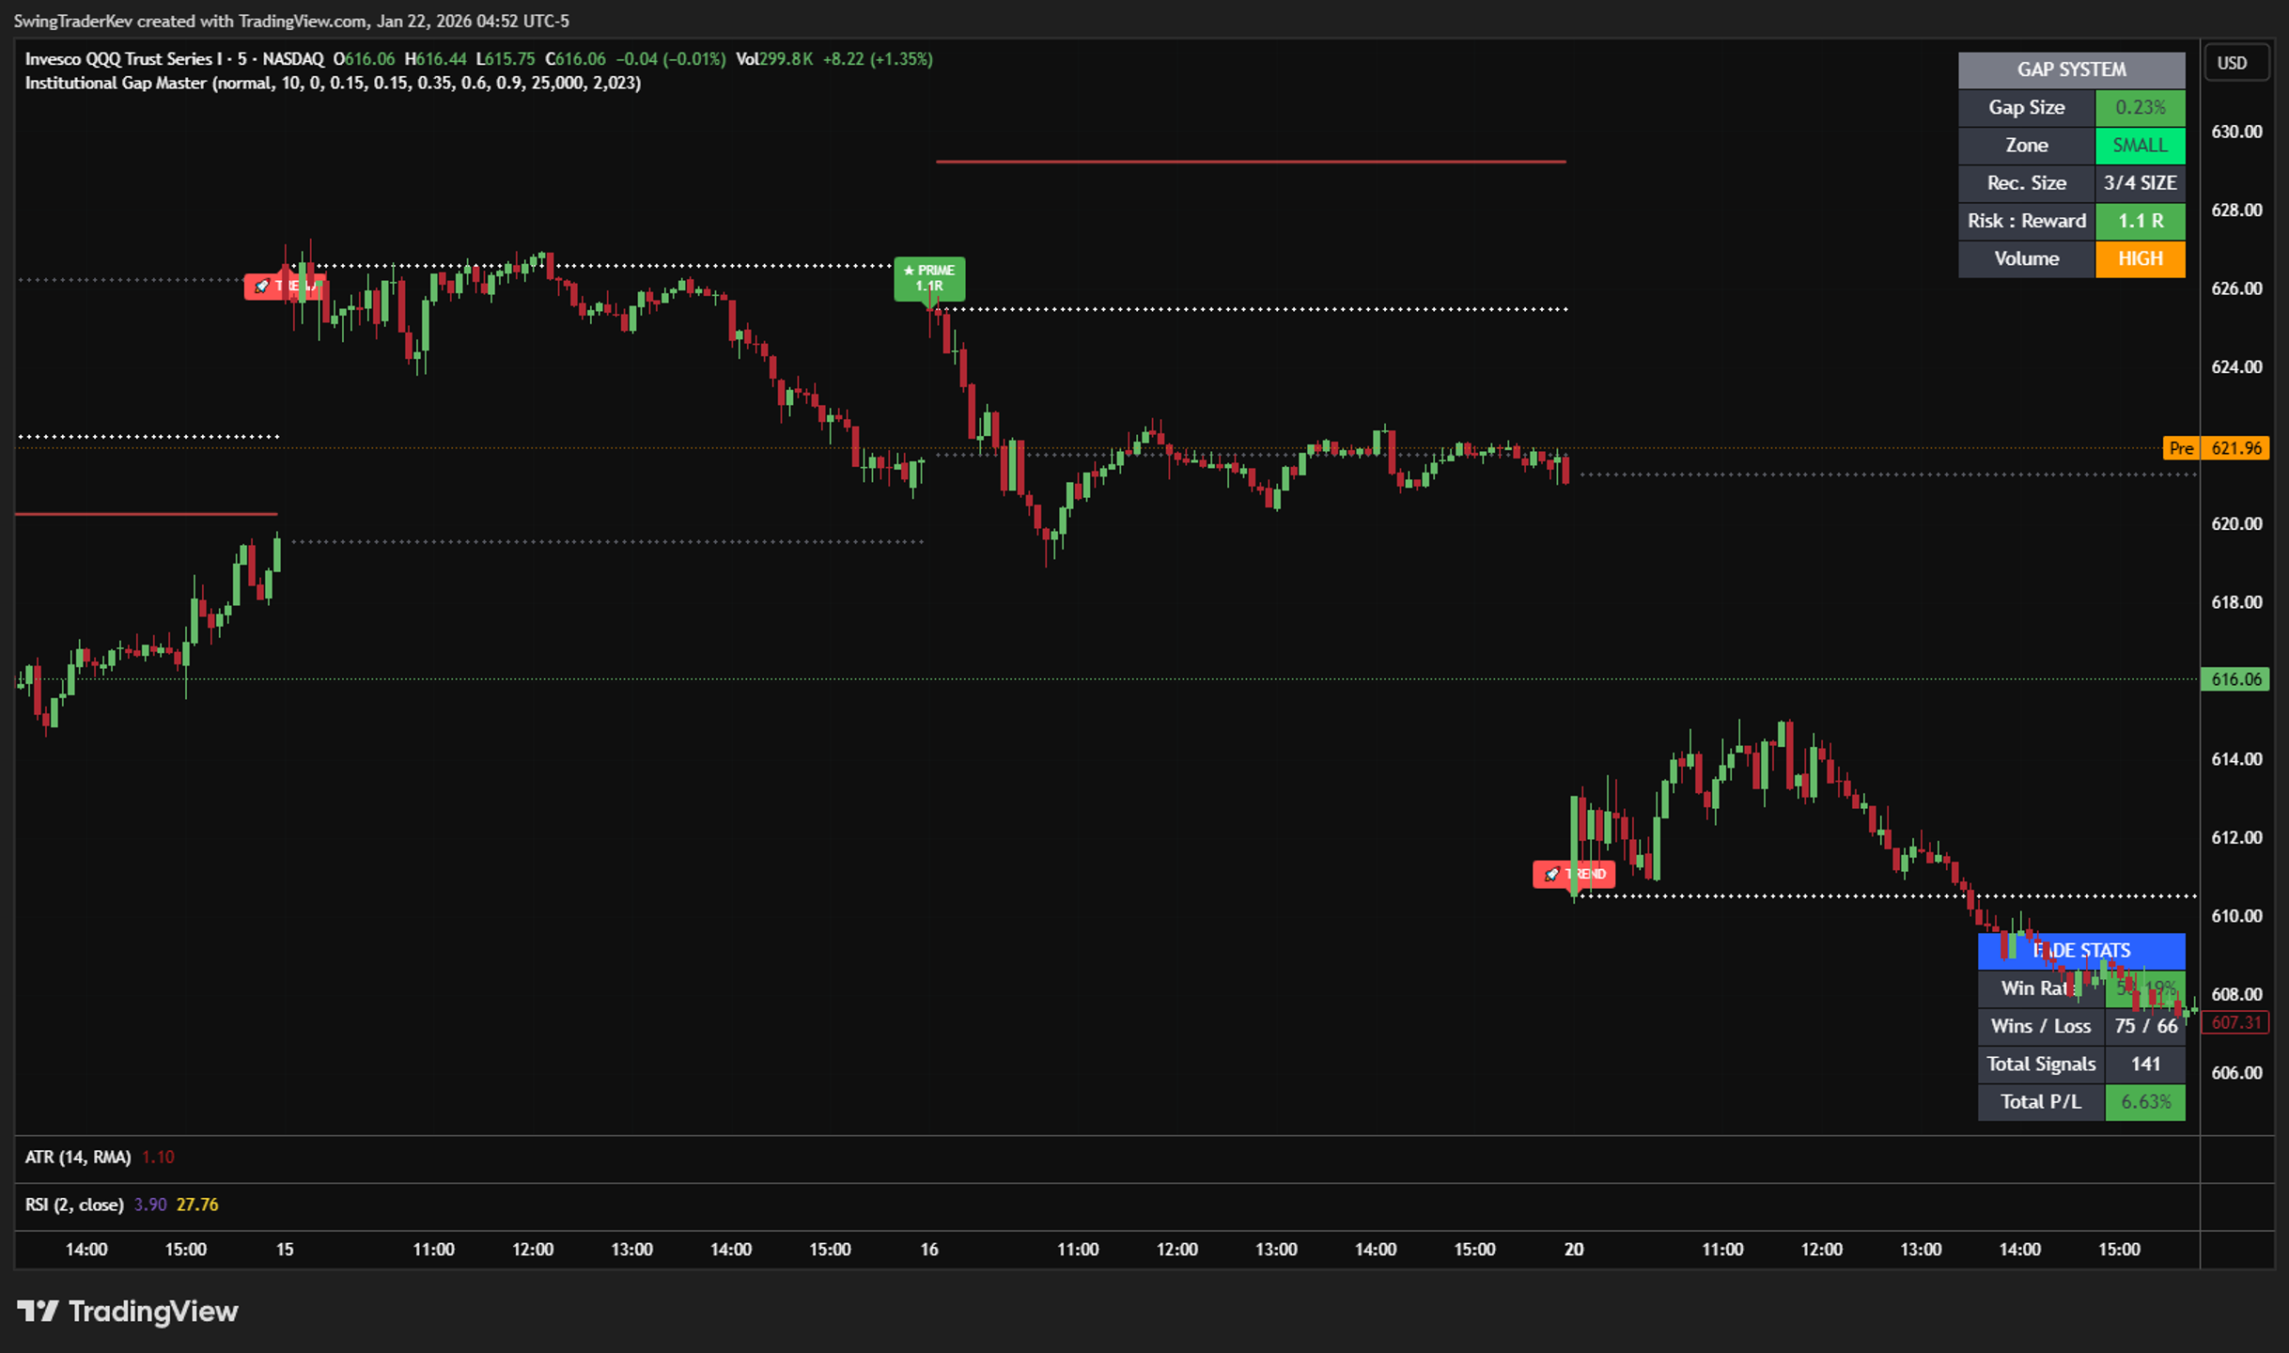Click the Gap Size row label
The height and width of the screenshot is (1353, 2289).
pos(2027,107)
